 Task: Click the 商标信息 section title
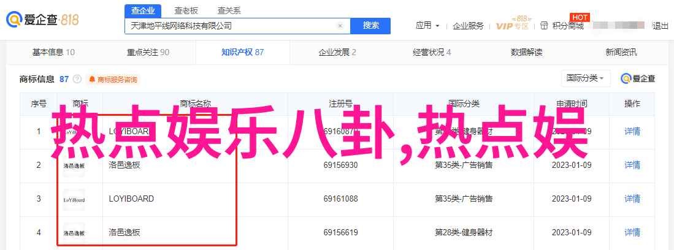[37, 79]
